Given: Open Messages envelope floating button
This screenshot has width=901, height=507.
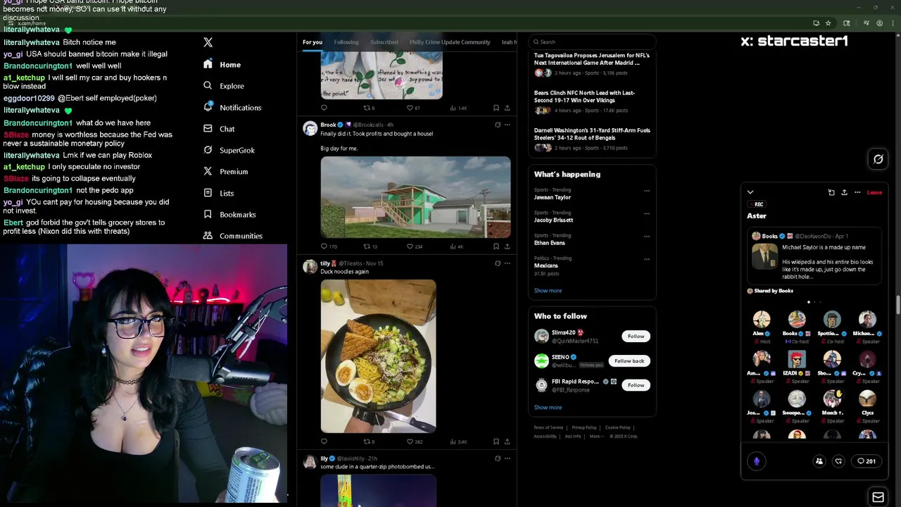Looking at the screenshot, I should [878, 497].
